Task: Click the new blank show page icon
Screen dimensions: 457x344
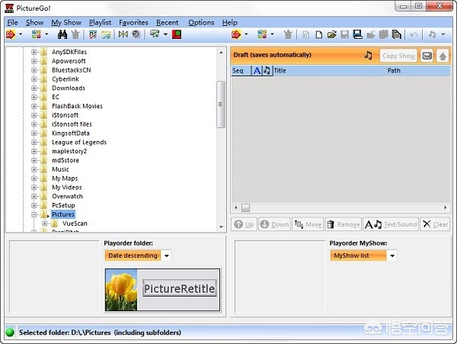Action: point(319,35)
